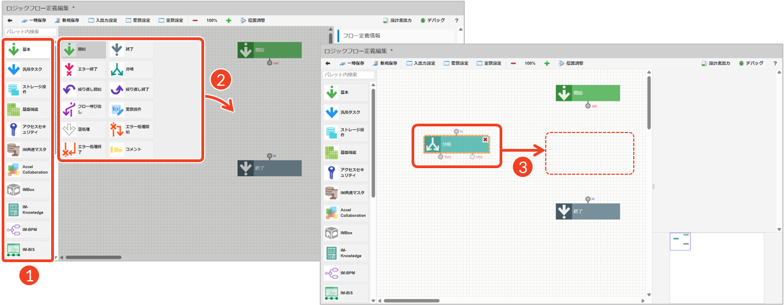This screenshot has height=305, width=784.
Task: Choose the エラー処理開始 palette item
Action: click(x=130, y=129)
